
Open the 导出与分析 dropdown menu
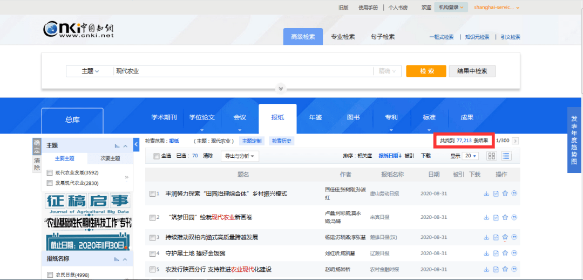point(240,156)
